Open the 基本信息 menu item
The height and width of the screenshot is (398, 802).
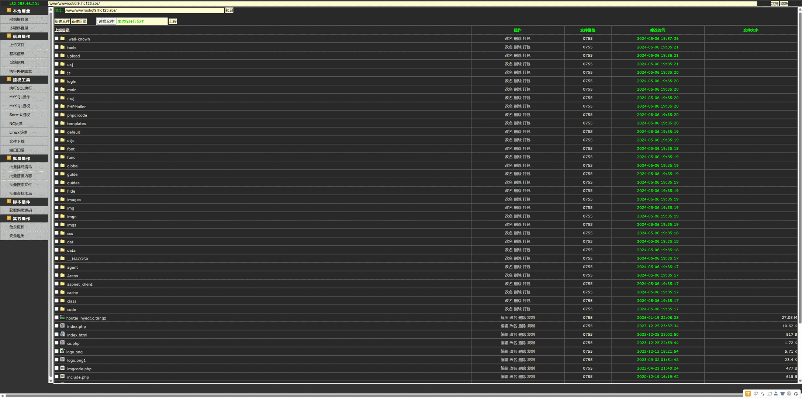tap(17, 54)
